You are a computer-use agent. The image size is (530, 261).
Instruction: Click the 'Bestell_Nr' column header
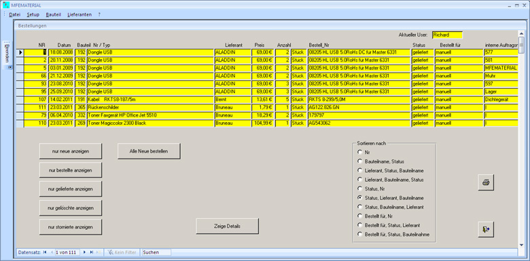pos(319,45)
